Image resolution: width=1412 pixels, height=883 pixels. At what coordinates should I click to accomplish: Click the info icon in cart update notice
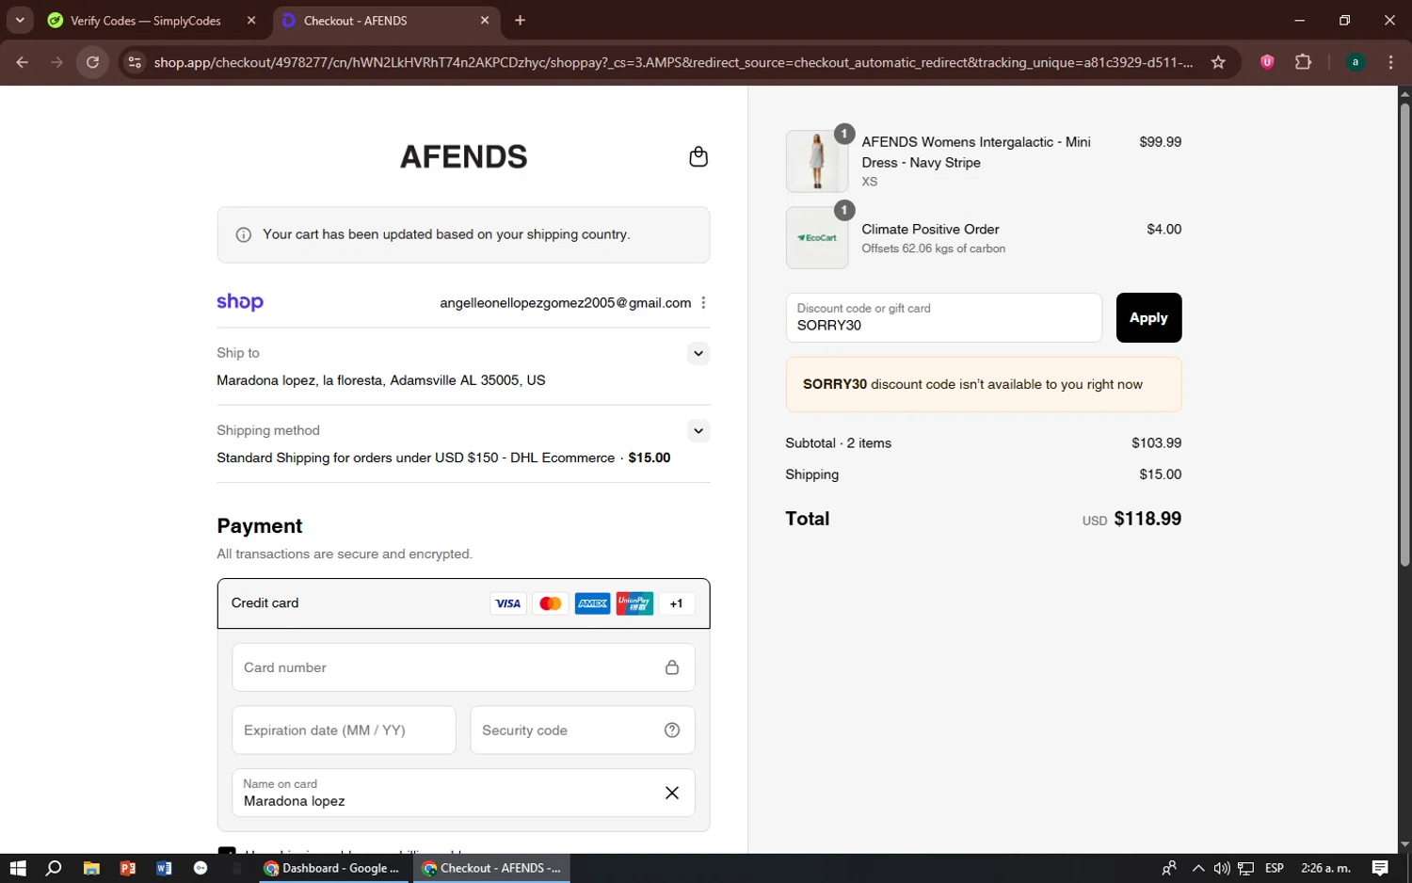click(x=243, y=234)
